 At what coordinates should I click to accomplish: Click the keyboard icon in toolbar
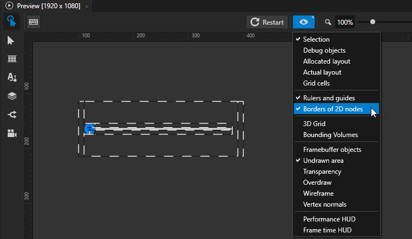tap(33, 22)
